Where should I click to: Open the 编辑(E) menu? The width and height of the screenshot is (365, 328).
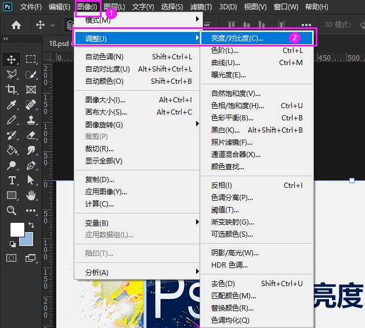pos(59,7)
